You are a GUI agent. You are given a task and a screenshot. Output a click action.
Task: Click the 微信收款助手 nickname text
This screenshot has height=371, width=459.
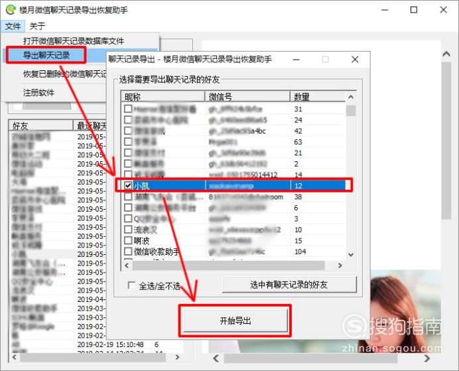pyautogui.click(x=157, y=252)
